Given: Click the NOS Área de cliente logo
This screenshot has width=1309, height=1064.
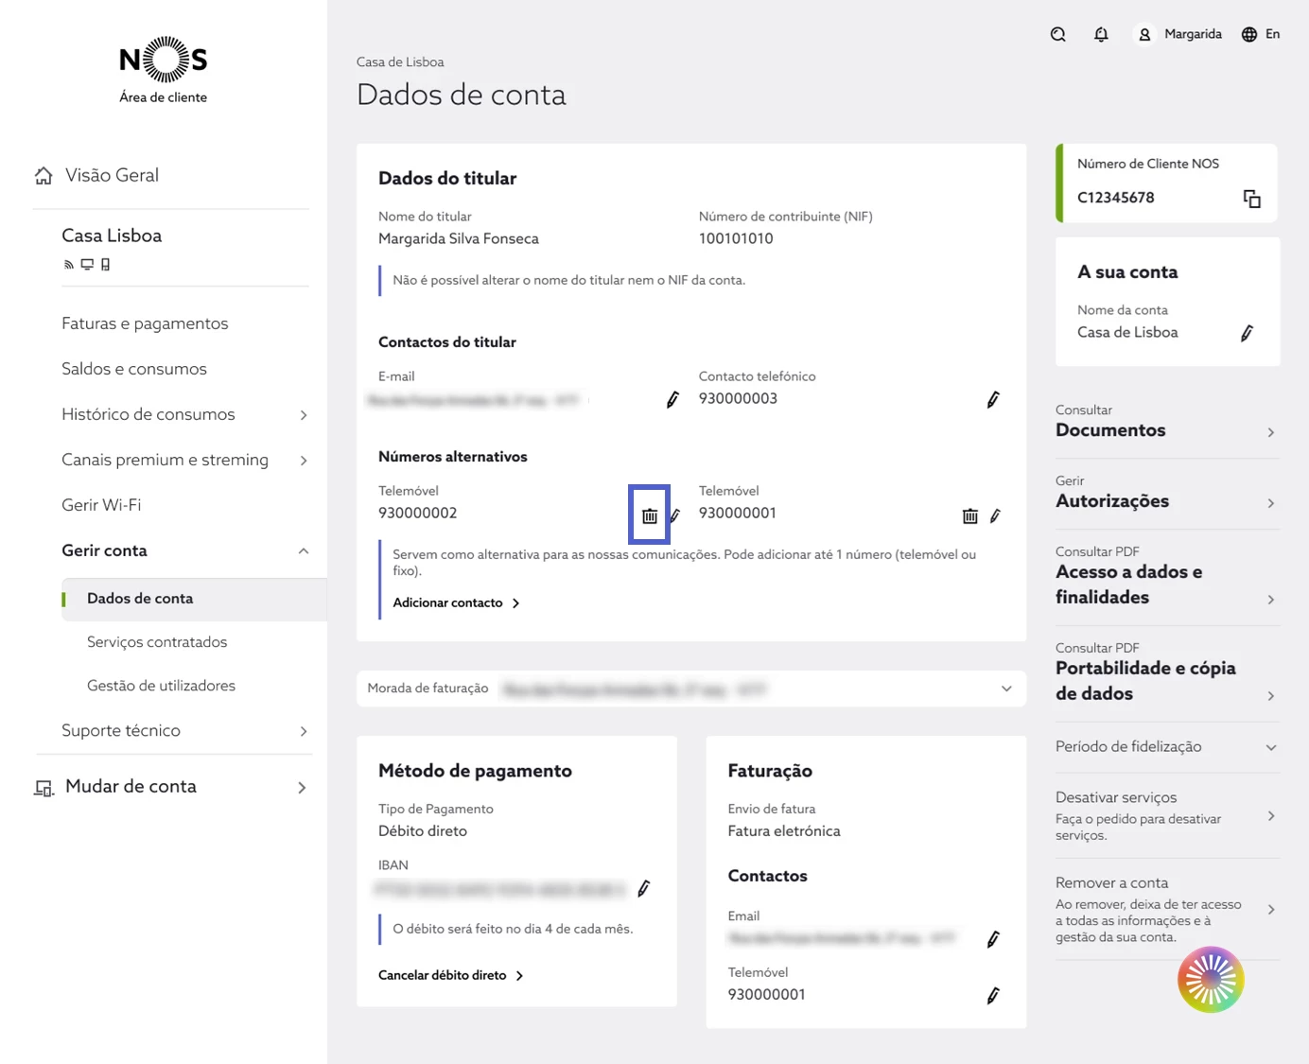Looking at the screenshot, I should point(164,70).
